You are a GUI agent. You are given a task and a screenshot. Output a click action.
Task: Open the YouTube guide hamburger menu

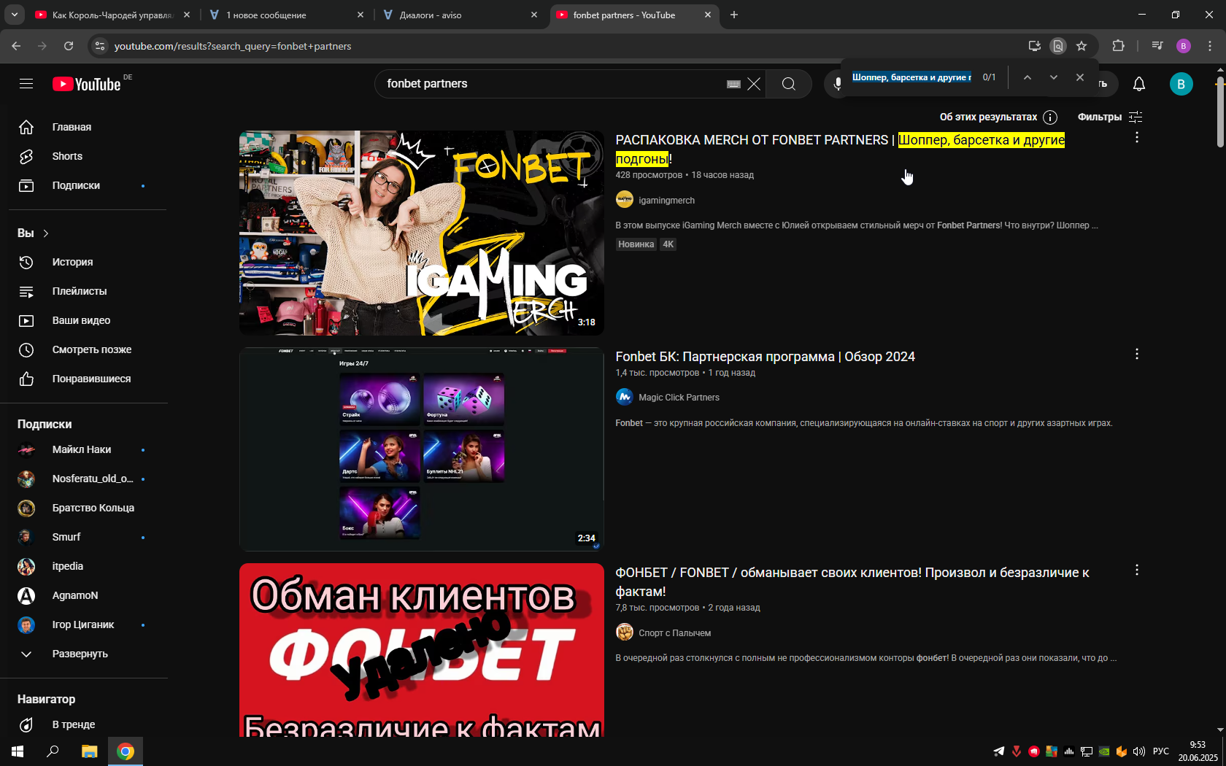[26, 84]
